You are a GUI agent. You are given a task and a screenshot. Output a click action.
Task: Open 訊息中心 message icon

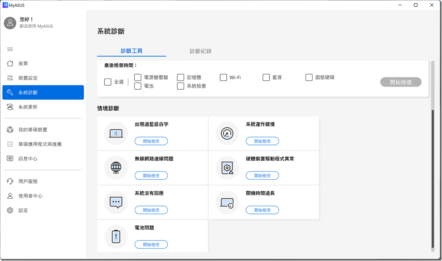tap(10, 159)
